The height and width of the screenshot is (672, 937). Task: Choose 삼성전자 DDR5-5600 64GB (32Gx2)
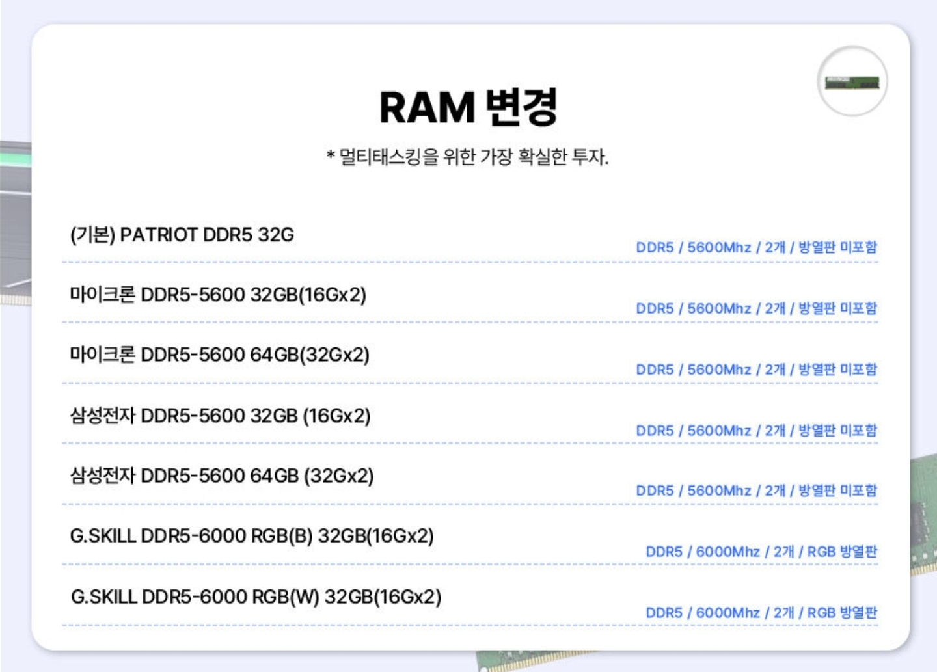(x=222, y=476)
